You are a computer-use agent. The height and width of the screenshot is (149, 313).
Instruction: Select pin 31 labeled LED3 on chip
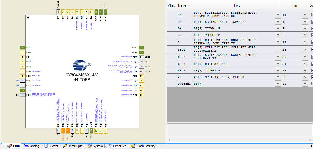point(141,57)
